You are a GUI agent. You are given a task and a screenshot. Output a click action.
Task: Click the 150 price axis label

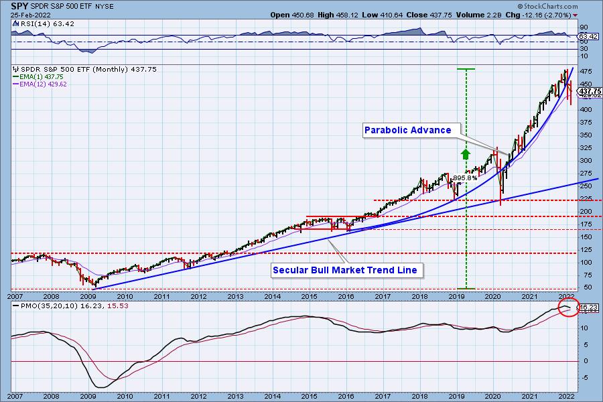[586, 237]
